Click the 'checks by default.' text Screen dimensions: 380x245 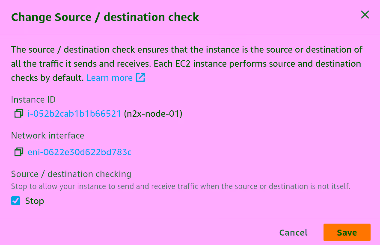[x=47, y=78]
